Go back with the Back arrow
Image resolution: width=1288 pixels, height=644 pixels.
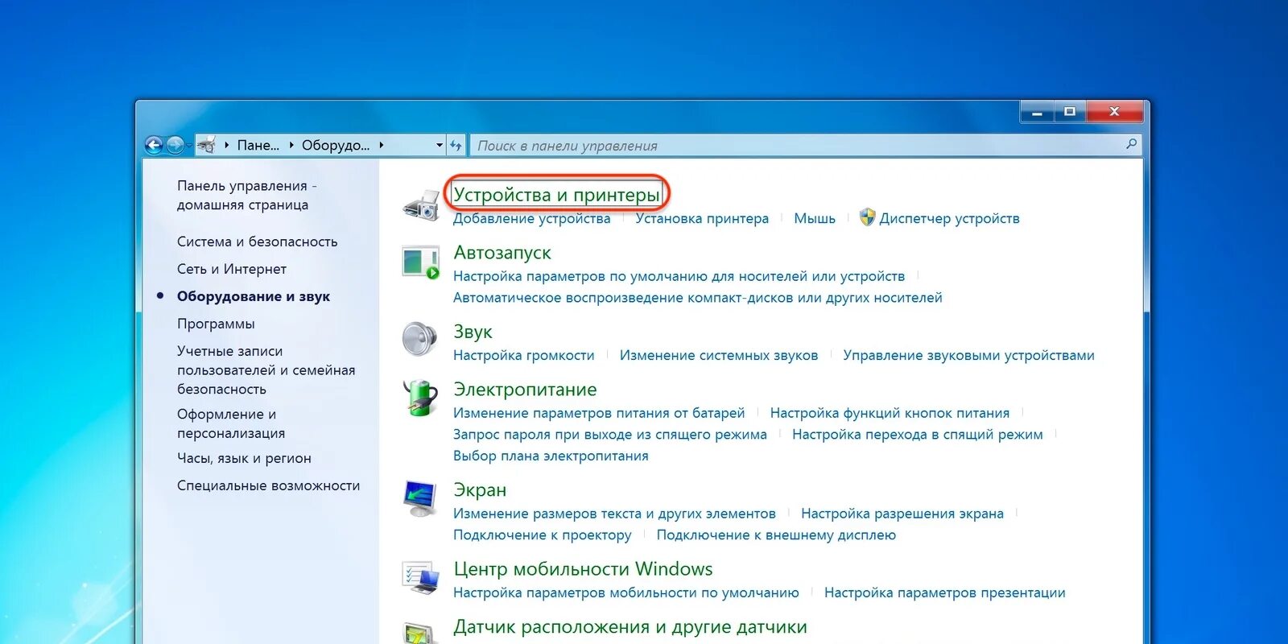pyautogui.click(x=154, y=145)
